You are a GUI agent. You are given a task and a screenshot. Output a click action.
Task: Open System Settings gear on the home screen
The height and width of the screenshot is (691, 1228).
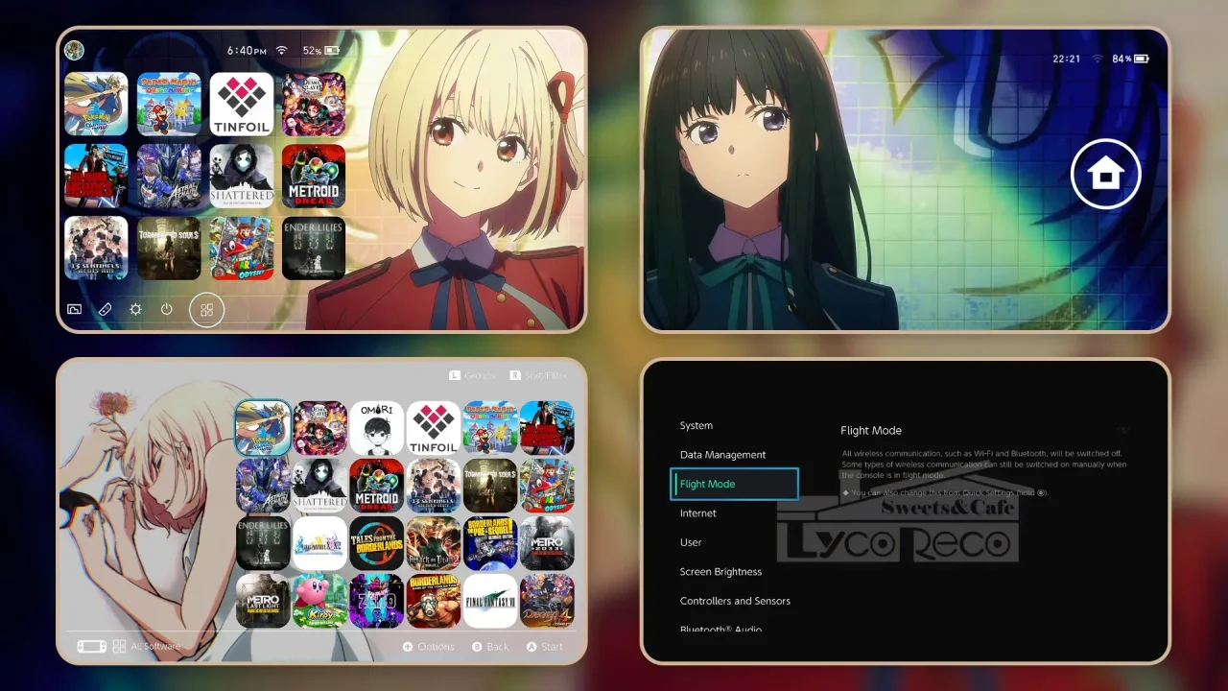pos(136,309)
